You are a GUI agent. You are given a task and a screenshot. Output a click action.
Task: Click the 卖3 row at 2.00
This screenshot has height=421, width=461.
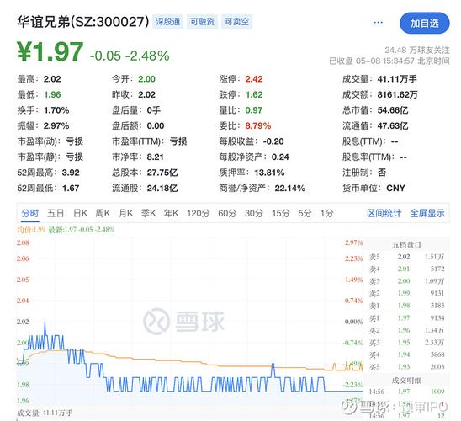(x=406, y=281)
